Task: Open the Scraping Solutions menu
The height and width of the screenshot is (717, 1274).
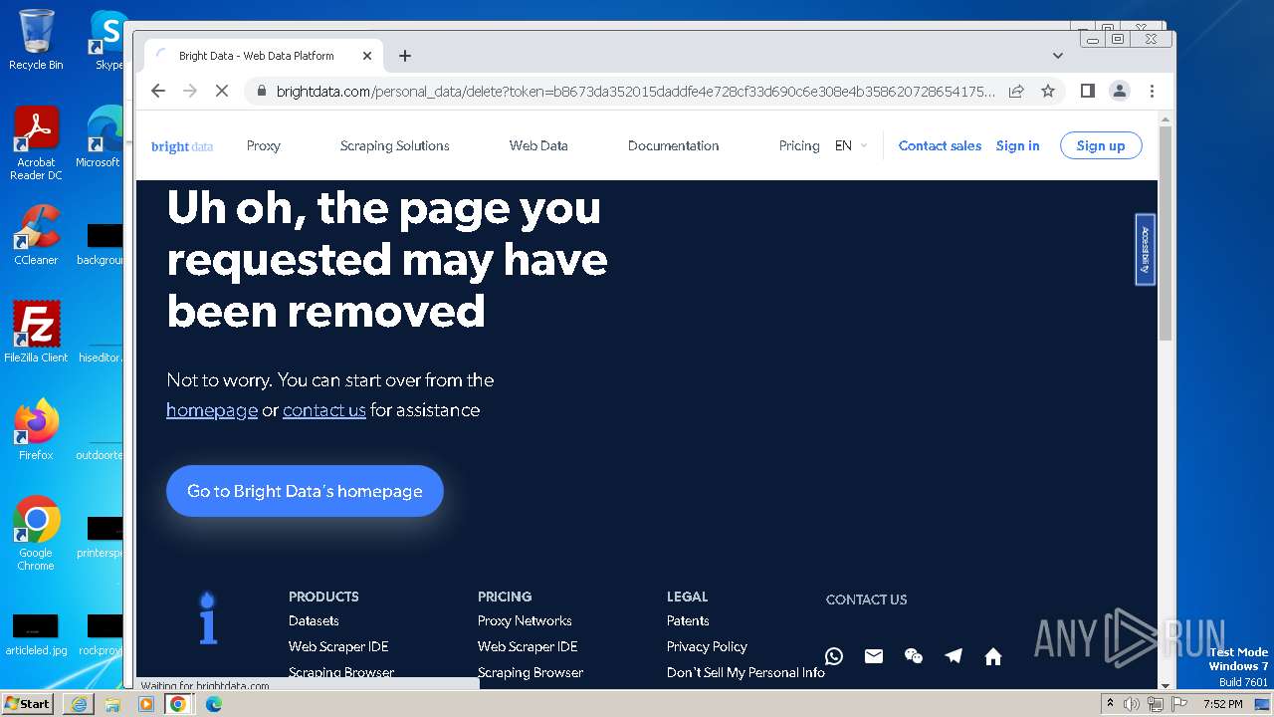Action: tap(394, 145)
